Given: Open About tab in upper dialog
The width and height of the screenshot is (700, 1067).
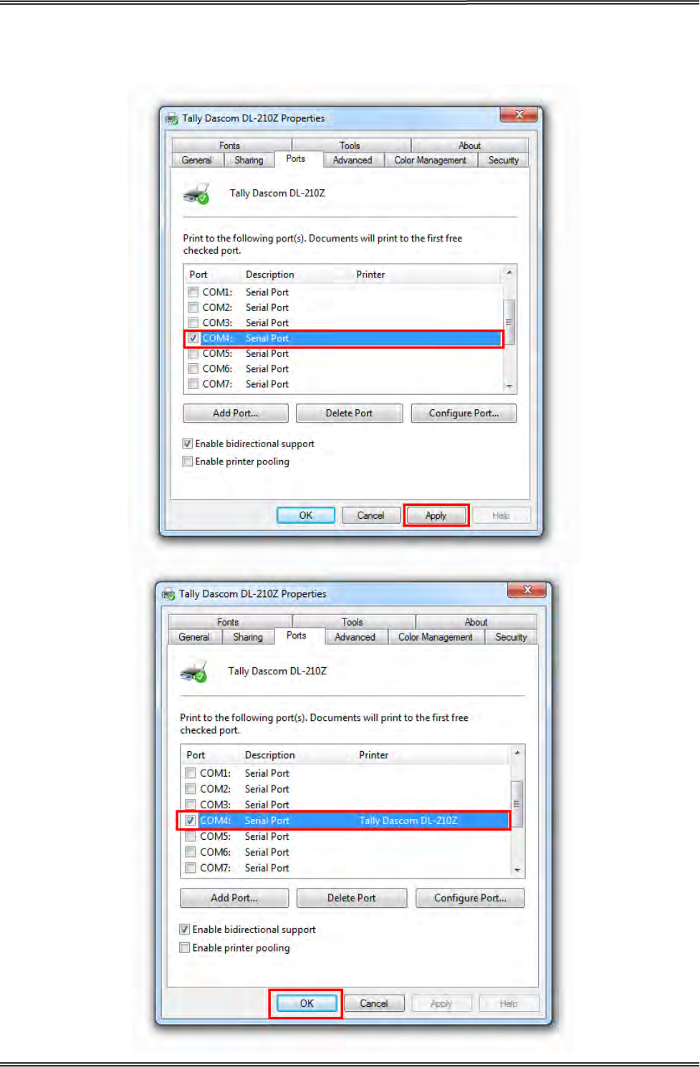Looking at the screenshot, I should [x=470, y=145].
